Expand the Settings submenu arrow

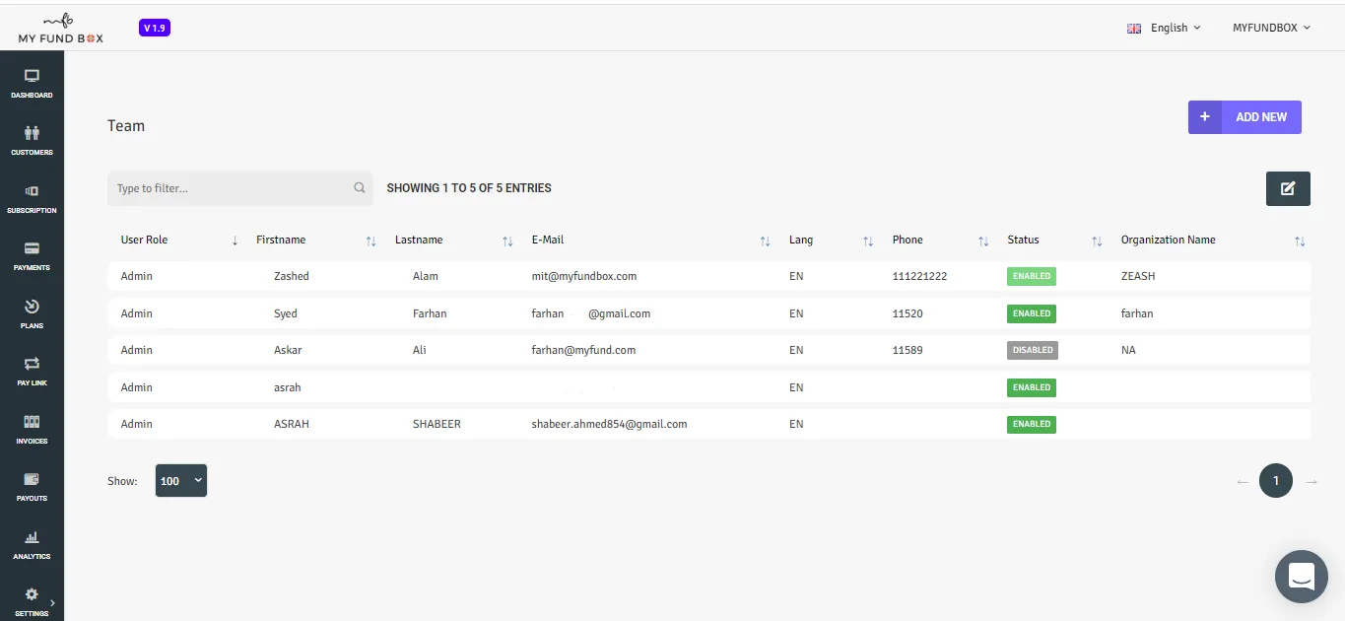click(x=52, y=601)
